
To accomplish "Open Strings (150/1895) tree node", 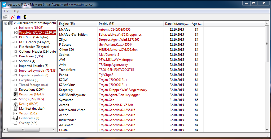I will tap(32, 99).
